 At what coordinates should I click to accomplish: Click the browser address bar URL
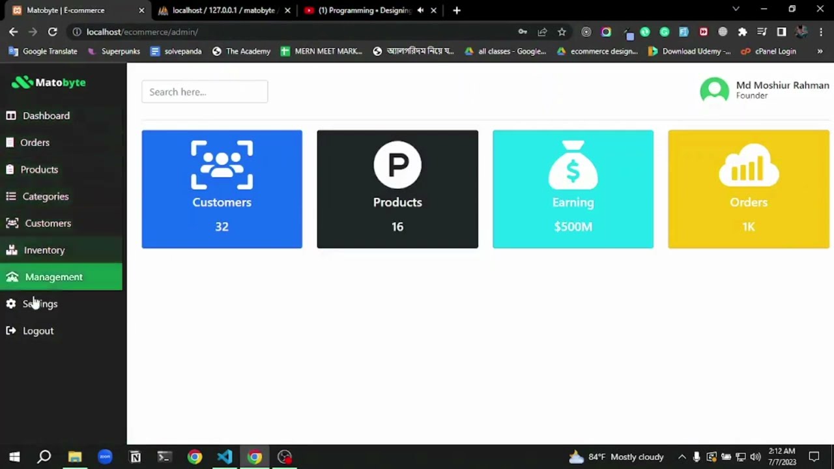142,31
